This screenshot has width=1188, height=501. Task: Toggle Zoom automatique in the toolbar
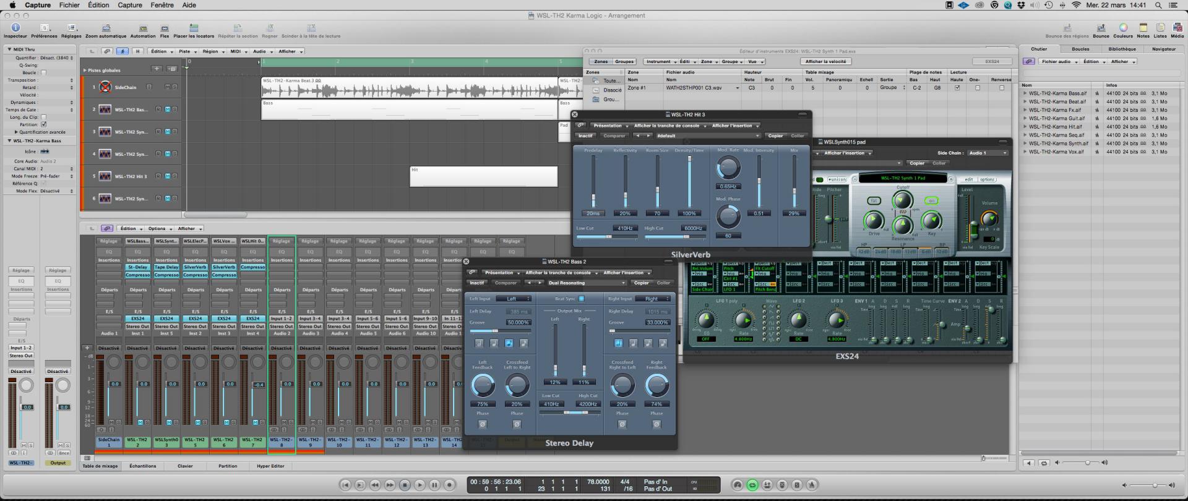[x=106, y=27]
